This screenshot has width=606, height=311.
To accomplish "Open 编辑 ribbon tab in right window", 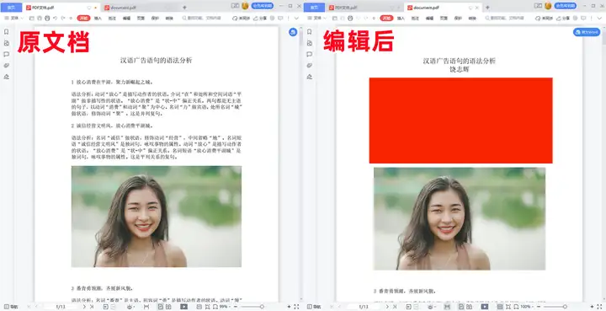I will [429, 19].
